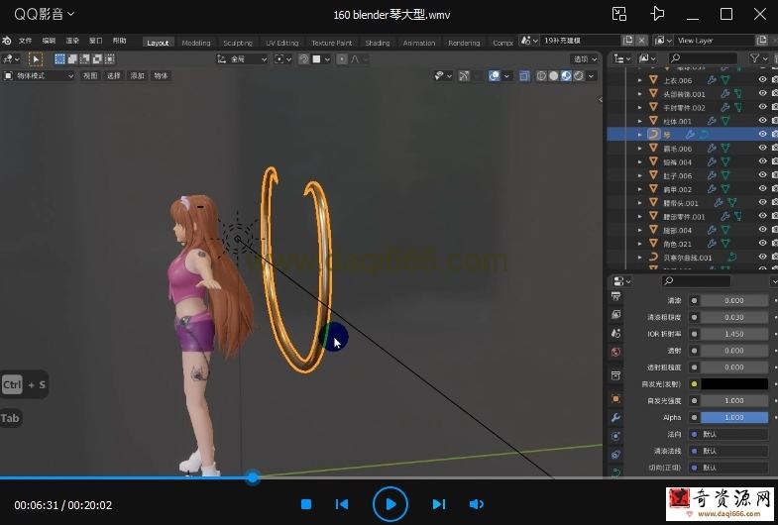Click the 自发光(发射) black color swatch
Screen dimensions: 778x525
click(733, 383)
